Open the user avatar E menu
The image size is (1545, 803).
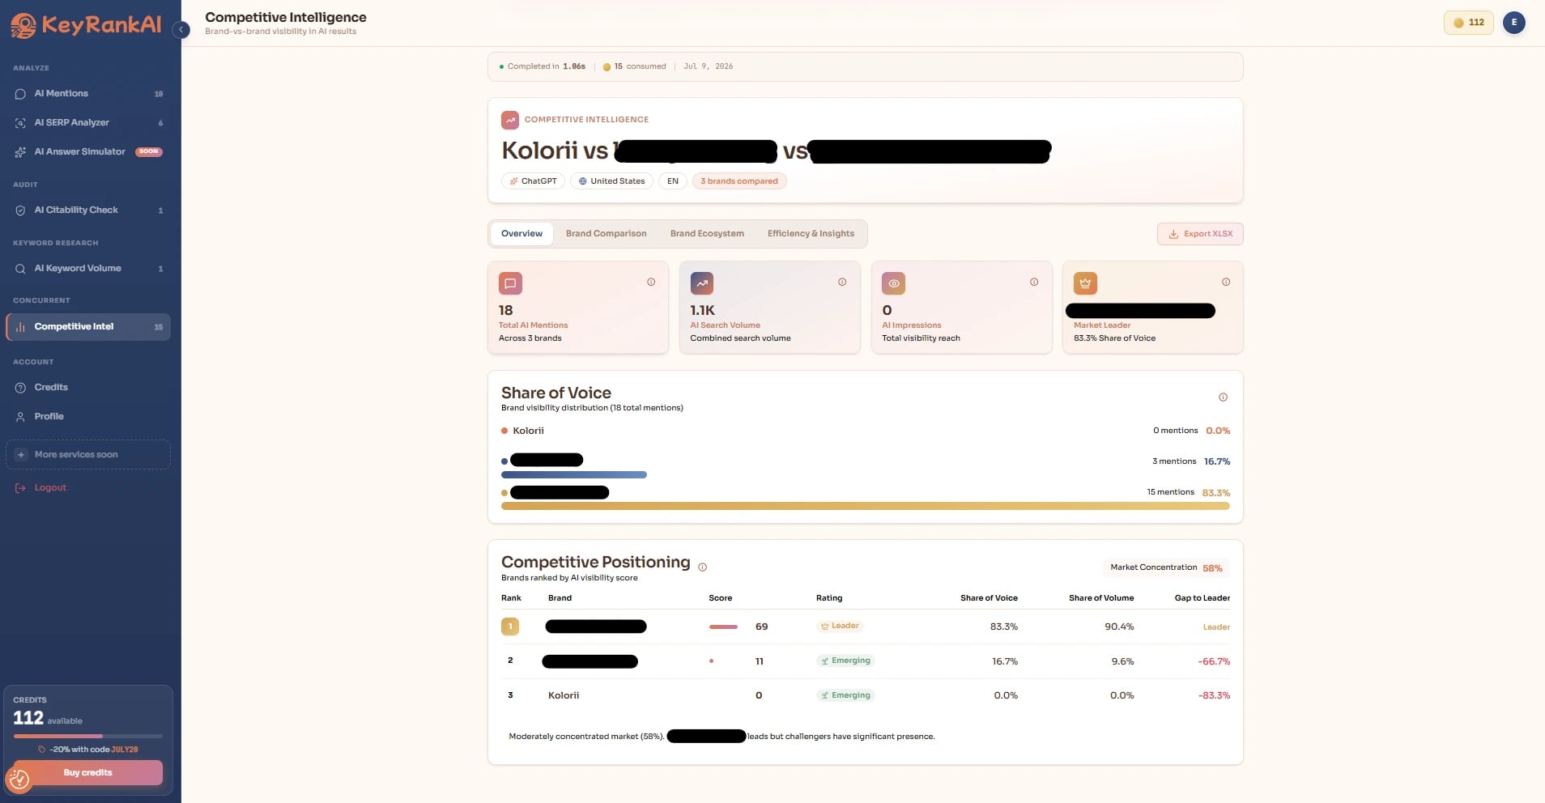coord(1513,23)
